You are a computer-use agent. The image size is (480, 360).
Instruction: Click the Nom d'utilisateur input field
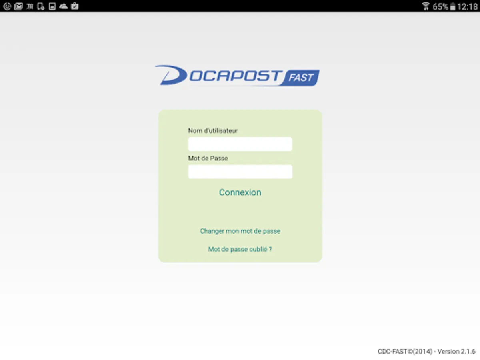pyautogui.click(x=240, y=144)
